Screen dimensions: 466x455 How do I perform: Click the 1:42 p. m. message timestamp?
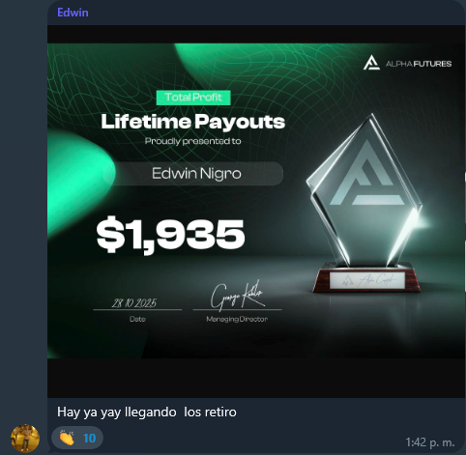click(430, 442)
